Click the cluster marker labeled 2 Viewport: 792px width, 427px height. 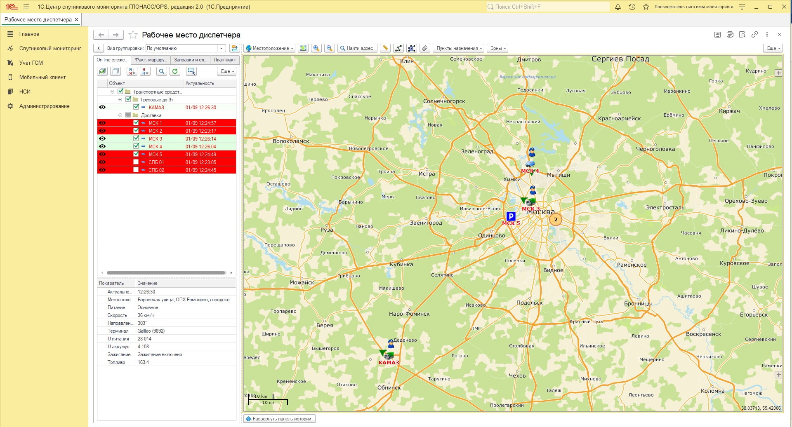(x=556, y=219)
